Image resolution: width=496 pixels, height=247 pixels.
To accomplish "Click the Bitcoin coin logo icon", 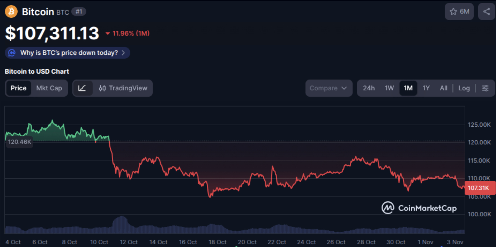I will 11,11.
